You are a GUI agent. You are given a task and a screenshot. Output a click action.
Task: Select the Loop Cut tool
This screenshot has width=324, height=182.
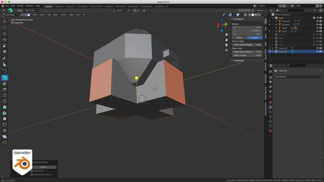(5, 96)
